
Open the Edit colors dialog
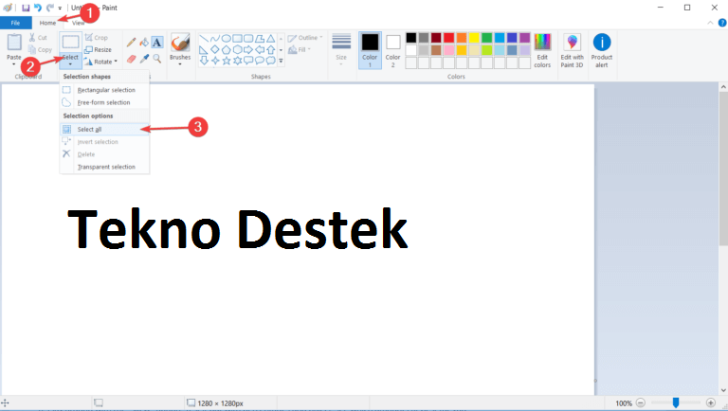[x=542, y=49]
